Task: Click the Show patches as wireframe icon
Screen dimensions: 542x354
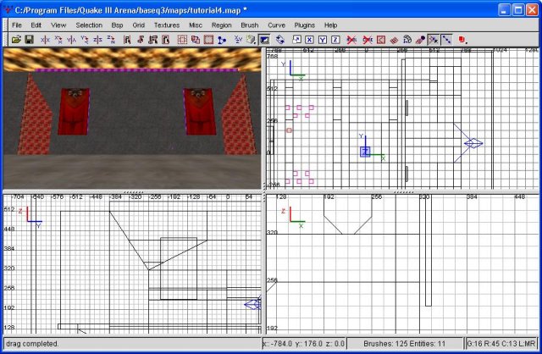Action: point(394,40)
